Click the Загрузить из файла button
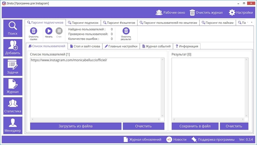 (x=76, y=126)
